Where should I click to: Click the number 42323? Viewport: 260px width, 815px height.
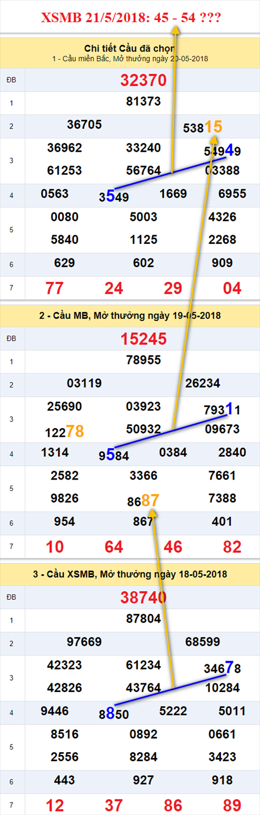point(64,665)
